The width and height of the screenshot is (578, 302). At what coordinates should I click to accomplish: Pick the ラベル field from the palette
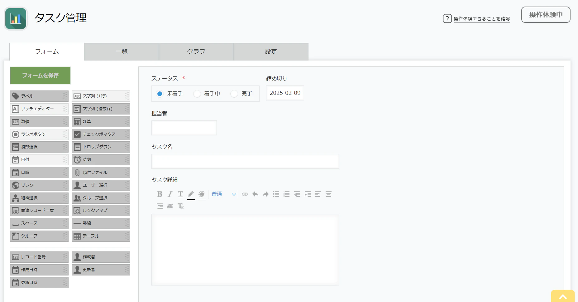point(39,96)
